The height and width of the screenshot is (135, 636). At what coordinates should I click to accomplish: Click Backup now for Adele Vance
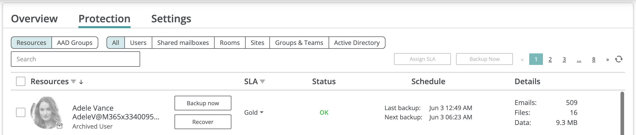pyautogui.click(x=203, y=103)
